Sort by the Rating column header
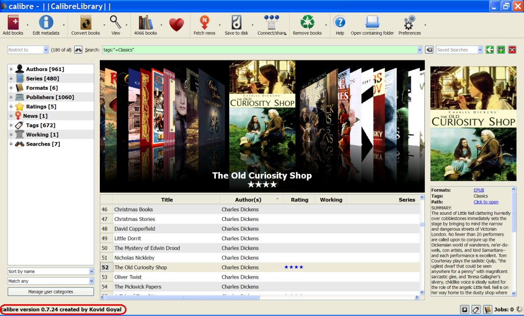Screen dimensions: 524x316 [x=299, y=200]
